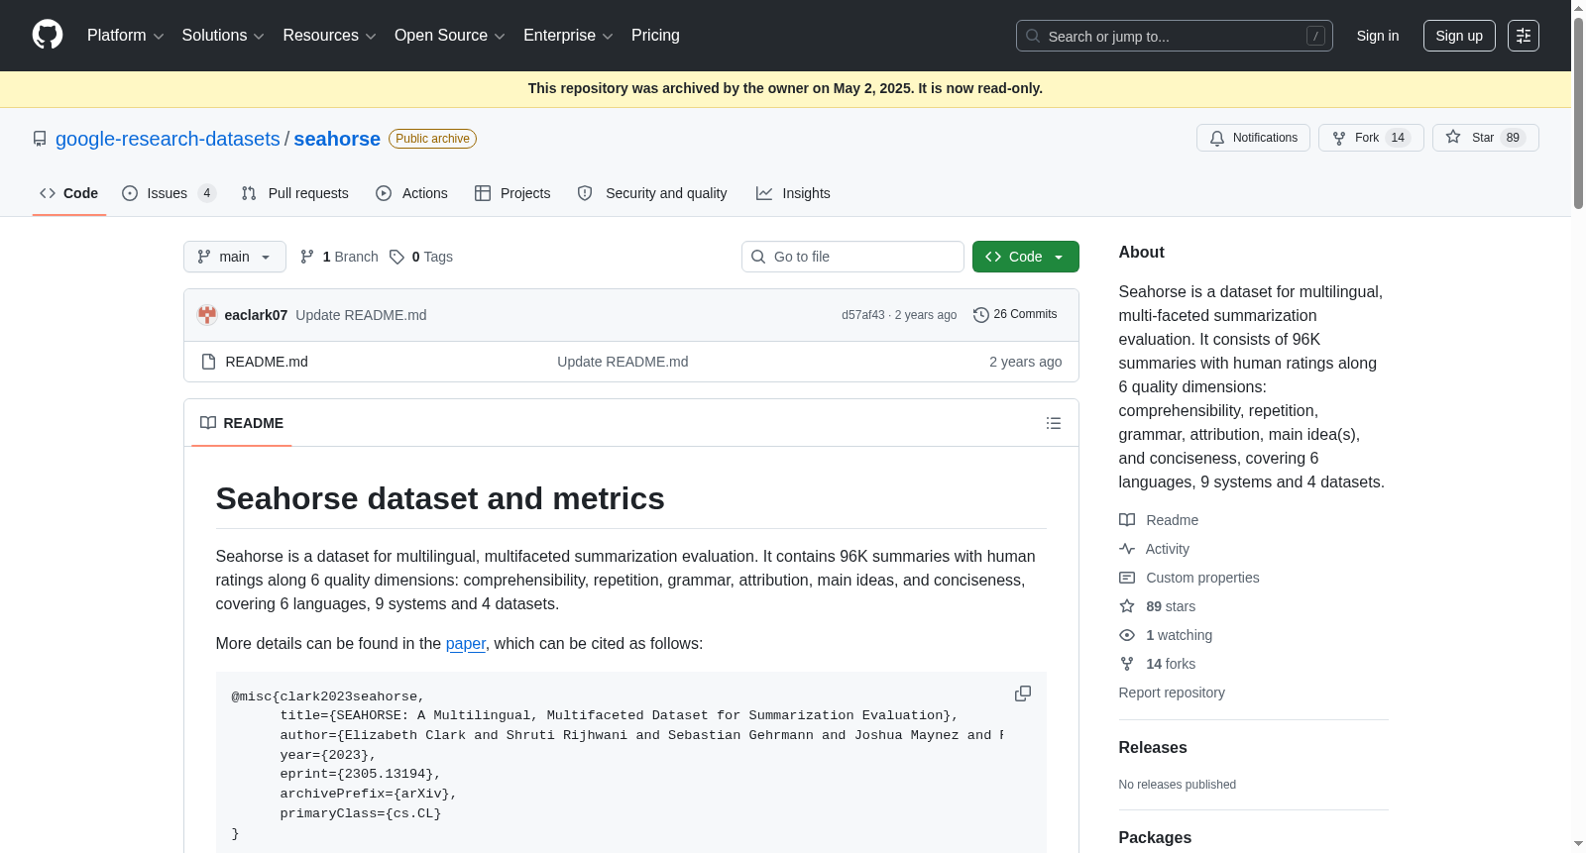Open the README.md file
This screenshot has width=1586, height=853.
point(267,362)
